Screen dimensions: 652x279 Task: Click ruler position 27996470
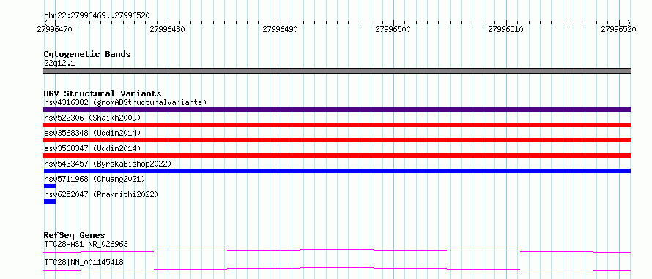click(x=55, y=29)
